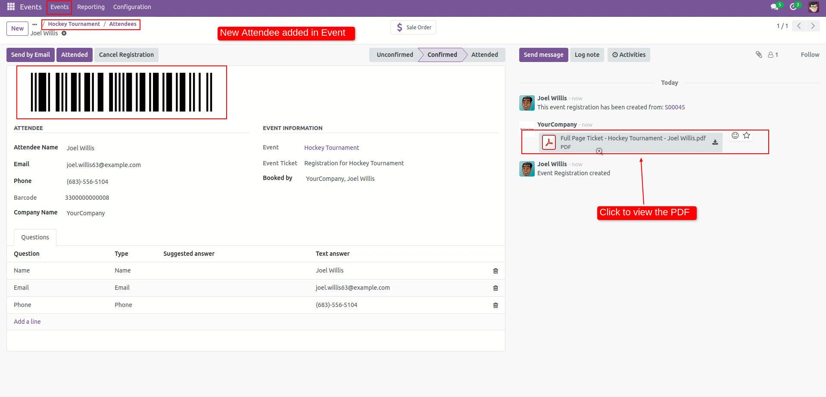826x397 pixels.
Task: Open Activities in chatter
Action: pos(629,55)
